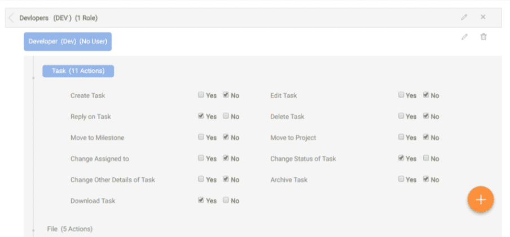Click the orange plus floating button
510x237 pixels.
[x=480, y=199]
